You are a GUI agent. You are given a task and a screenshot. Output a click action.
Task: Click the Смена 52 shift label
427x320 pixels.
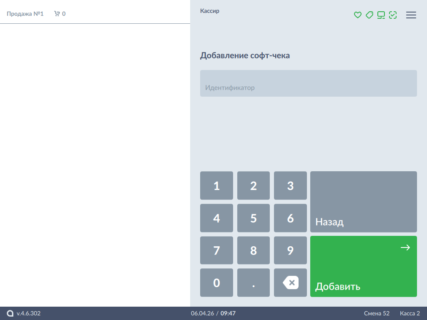tap(377, 313)
